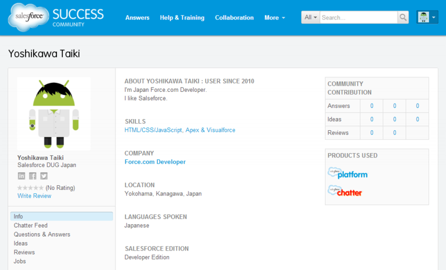Click the Yoshikawa Taiki page heading
Screen dimensions: 446x270
(44, 53)
